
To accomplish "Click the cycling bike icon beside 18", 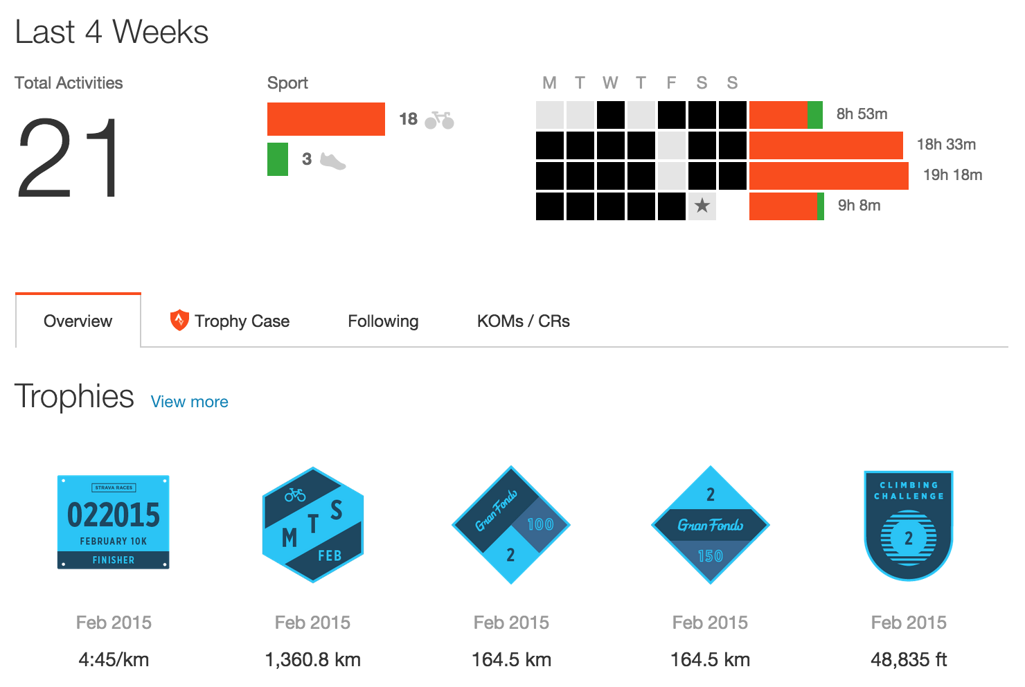I will point(439,120).
